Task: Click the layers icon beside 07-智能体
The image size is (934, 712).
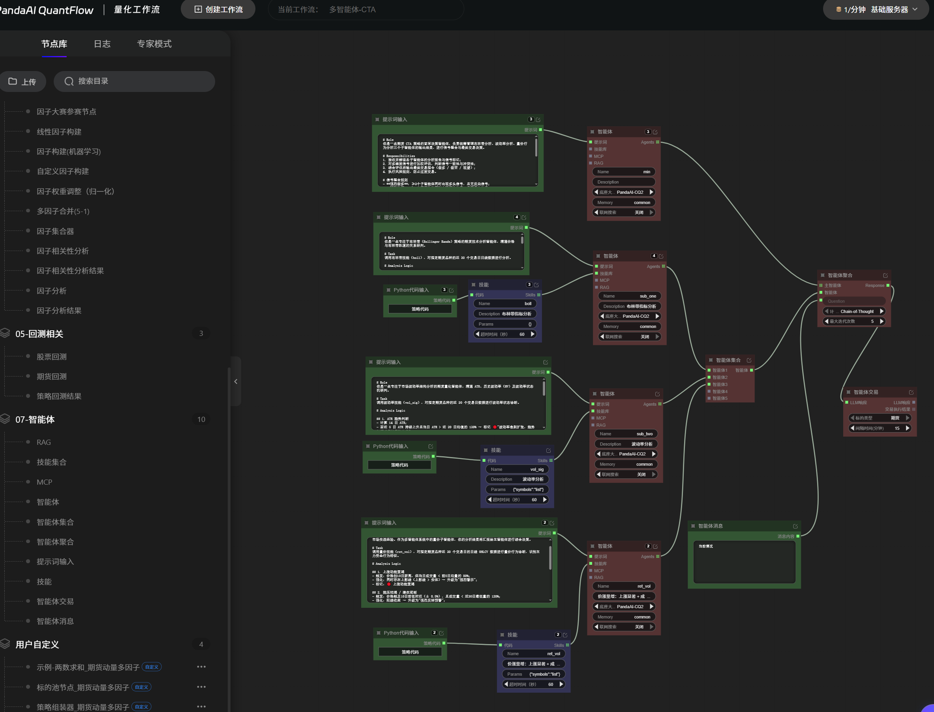Action: pyautogui.click(x=5, y=419)
